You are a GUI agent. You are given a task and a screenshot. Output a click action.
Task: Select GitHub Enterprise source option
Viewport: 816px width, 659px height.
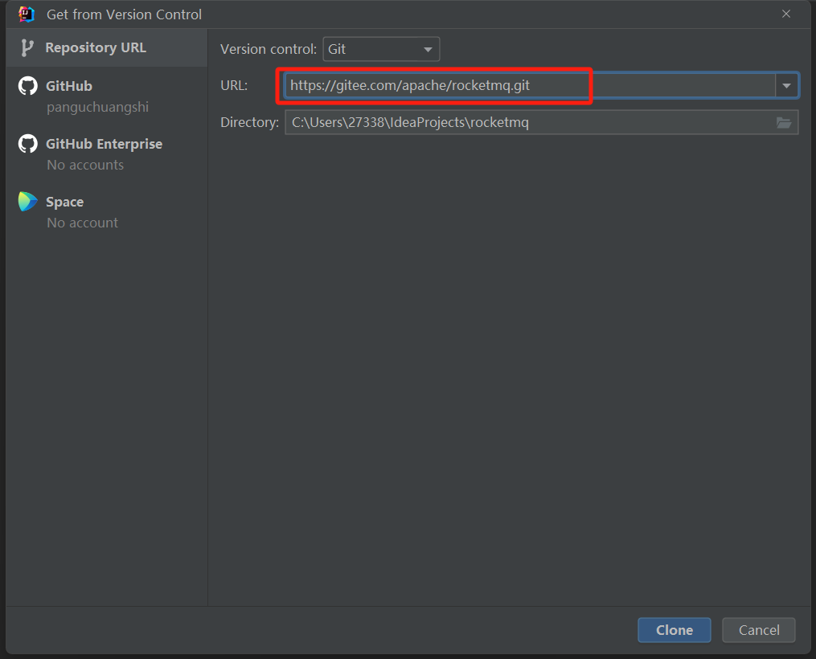pyautogui.click(x=107, y=153)
